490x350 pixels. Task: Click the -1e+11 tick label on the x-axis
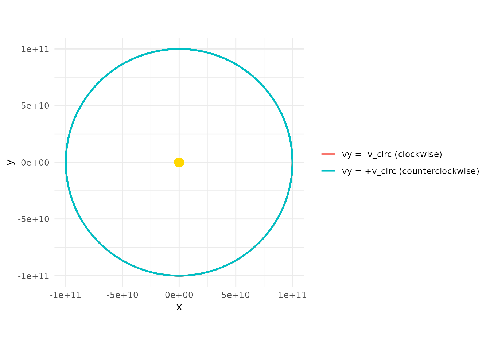[x=66, y=295]
